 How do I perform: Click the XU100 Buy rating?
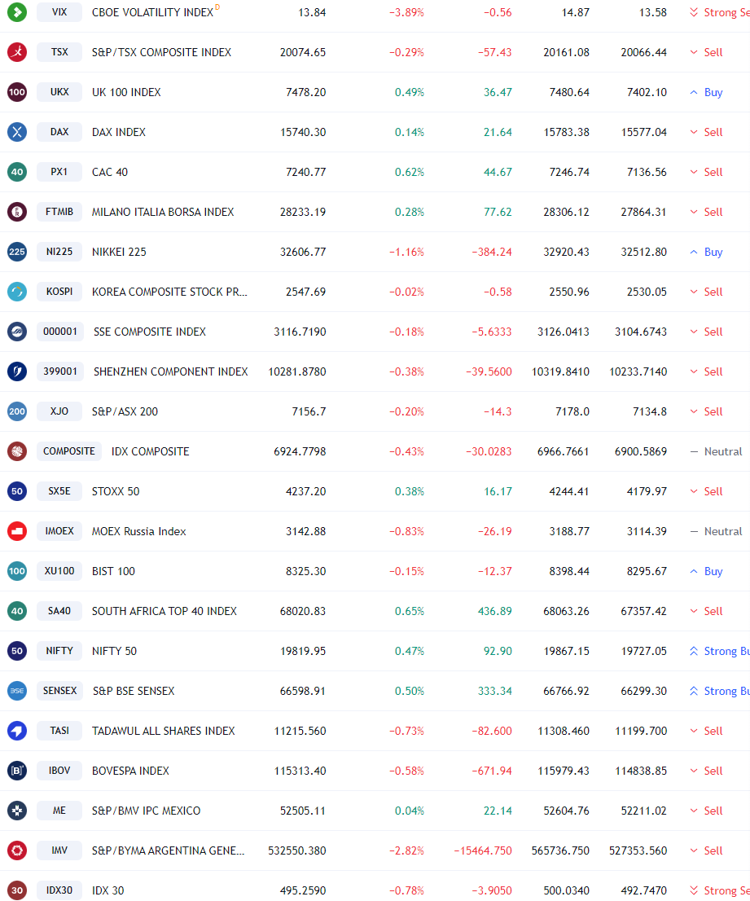tap(706, 571)
